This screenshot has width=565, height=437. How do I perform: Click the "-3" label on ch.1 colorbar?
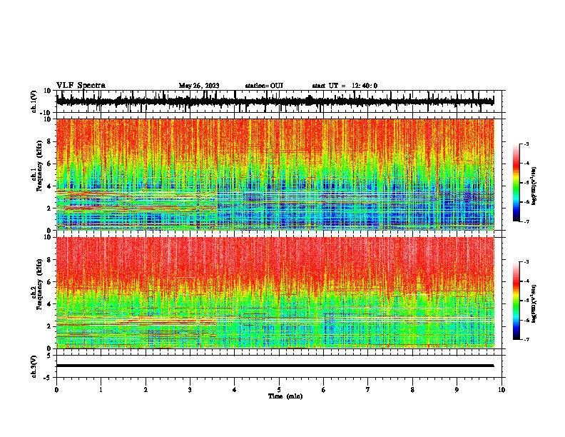coord(526,144)
